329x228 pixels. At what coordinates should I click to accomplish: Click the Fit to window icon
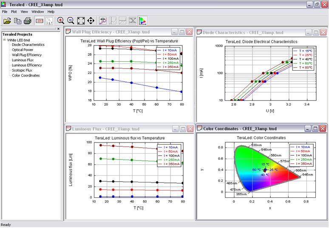coord(81,20)
